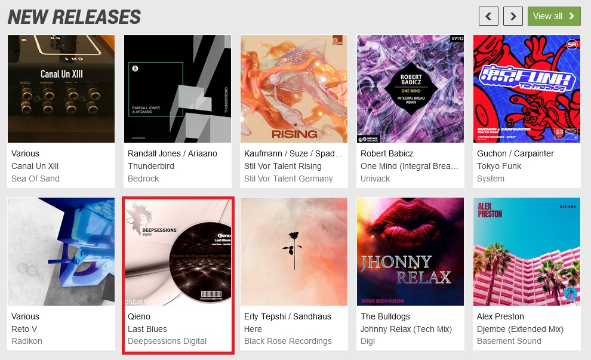Open Qieno Last Blues cover image
Viewport: 591px width, 360px height.
[x=177, y=251]
